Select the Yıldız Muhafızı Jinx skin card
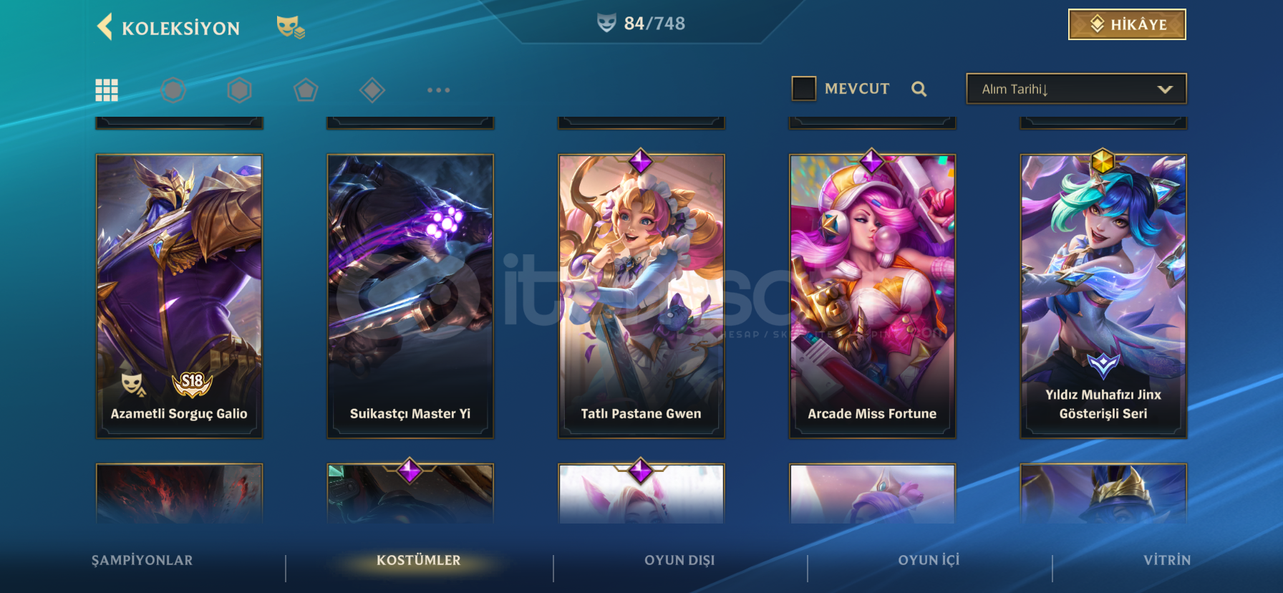 (1103, 296)
